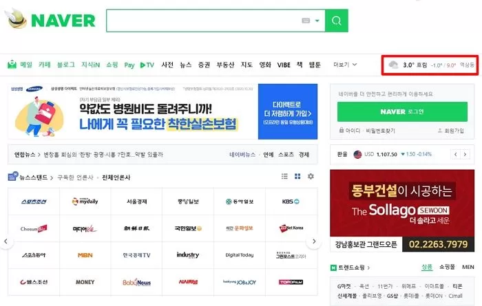Go to 지도 map link
The width and height of the screenshot is (482, 306).
[x=247, y=65]
